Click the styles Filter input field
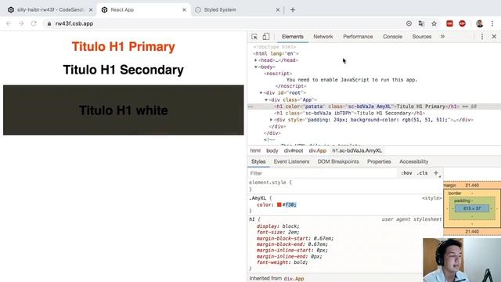The width and height of the screenshot is (501, 282). point(323,173)
